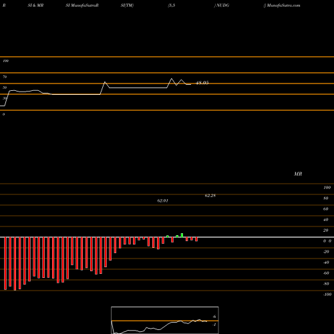Click the RSI 100 axis label
334x334 pixels.
5,61
